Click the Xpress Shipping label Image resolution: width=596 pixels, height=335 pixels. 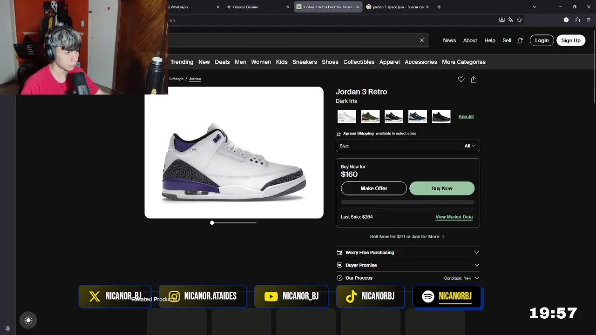[358, 134]
